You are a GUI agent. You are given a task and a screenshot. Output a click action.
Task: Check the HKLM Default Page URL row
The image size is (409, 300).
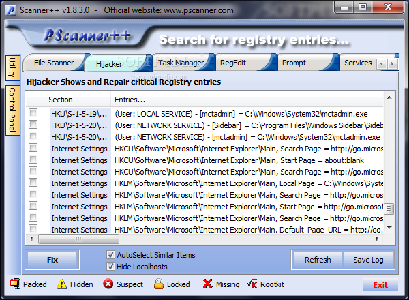tap(33, 229)
